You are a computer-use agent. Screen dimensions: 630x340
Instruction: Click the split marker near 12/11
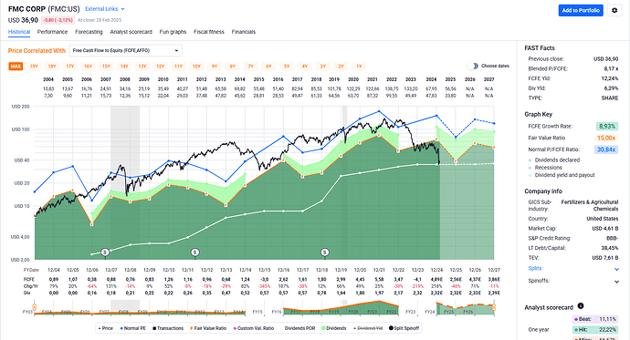tap(194, 252)
